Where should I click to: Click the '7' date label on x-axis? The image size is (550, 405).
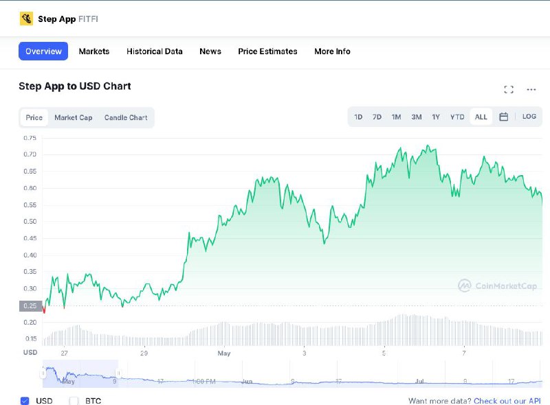tap(463, 353)
